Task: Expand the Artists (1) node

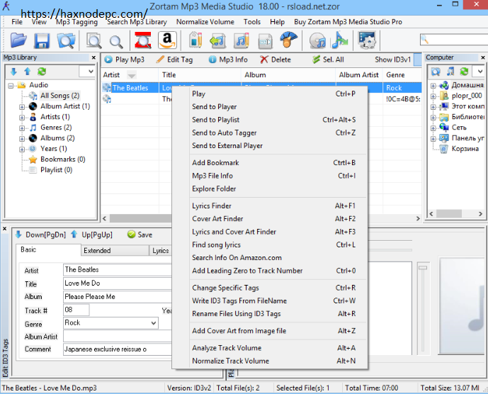Action: click(22, 118)
